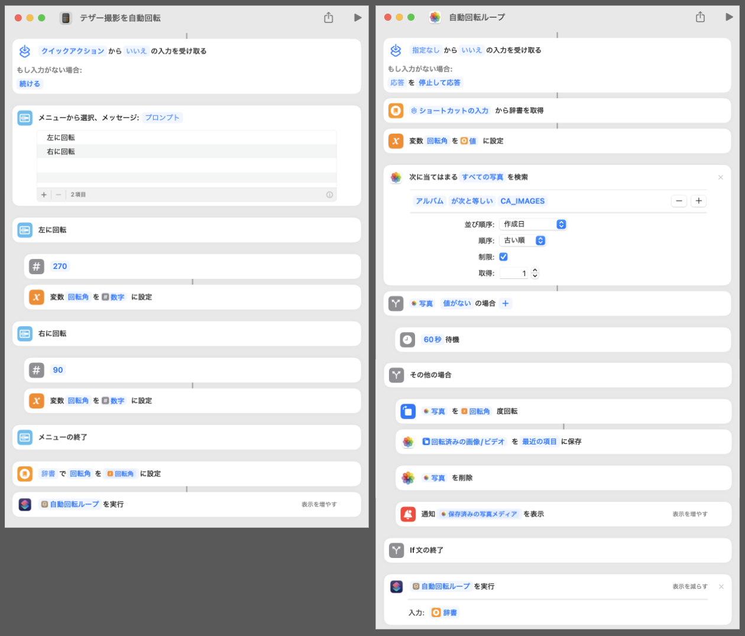The height and width of the screenshot is (636, 745).
Task: Click the menu icon on 左に回転 case
Action: click(x=25, y=230)
